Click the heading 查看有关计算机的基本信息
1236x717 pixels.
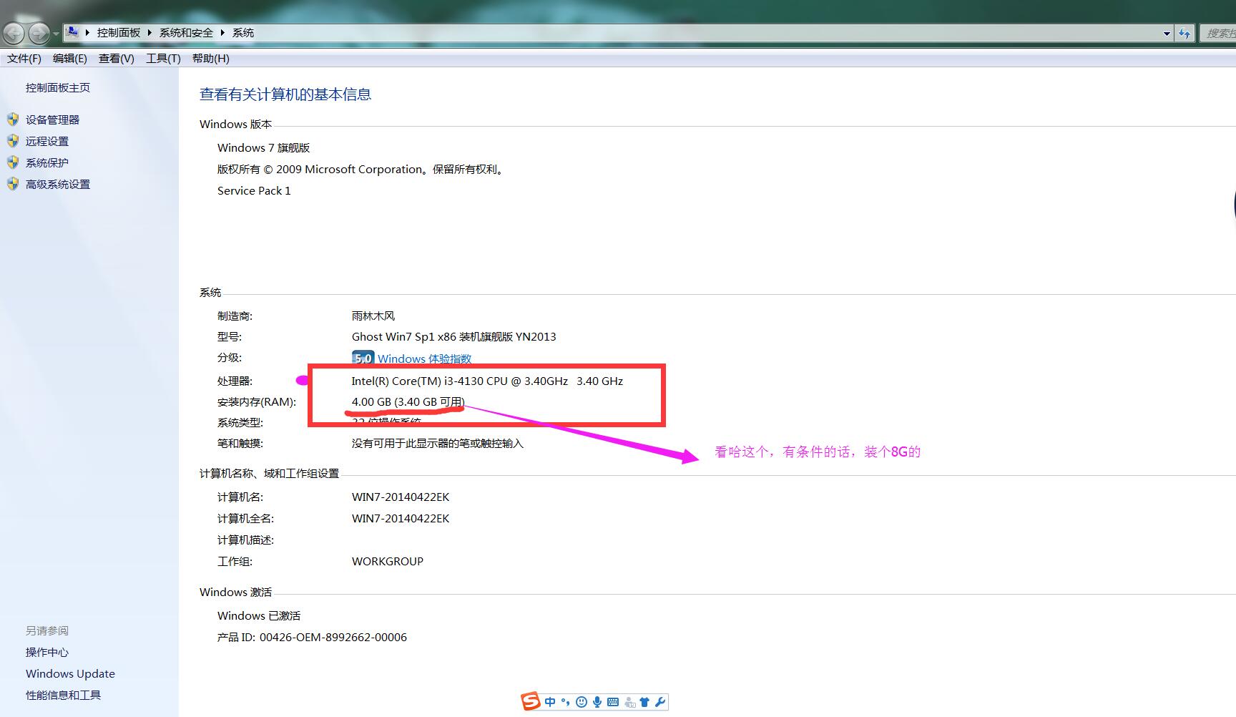(285, 94)
